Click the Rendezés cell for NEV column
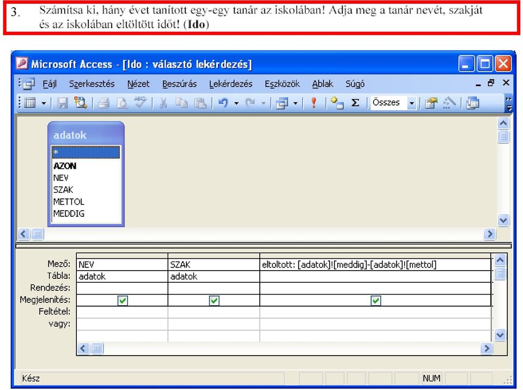The image size is (523, 390). (122, 288)
